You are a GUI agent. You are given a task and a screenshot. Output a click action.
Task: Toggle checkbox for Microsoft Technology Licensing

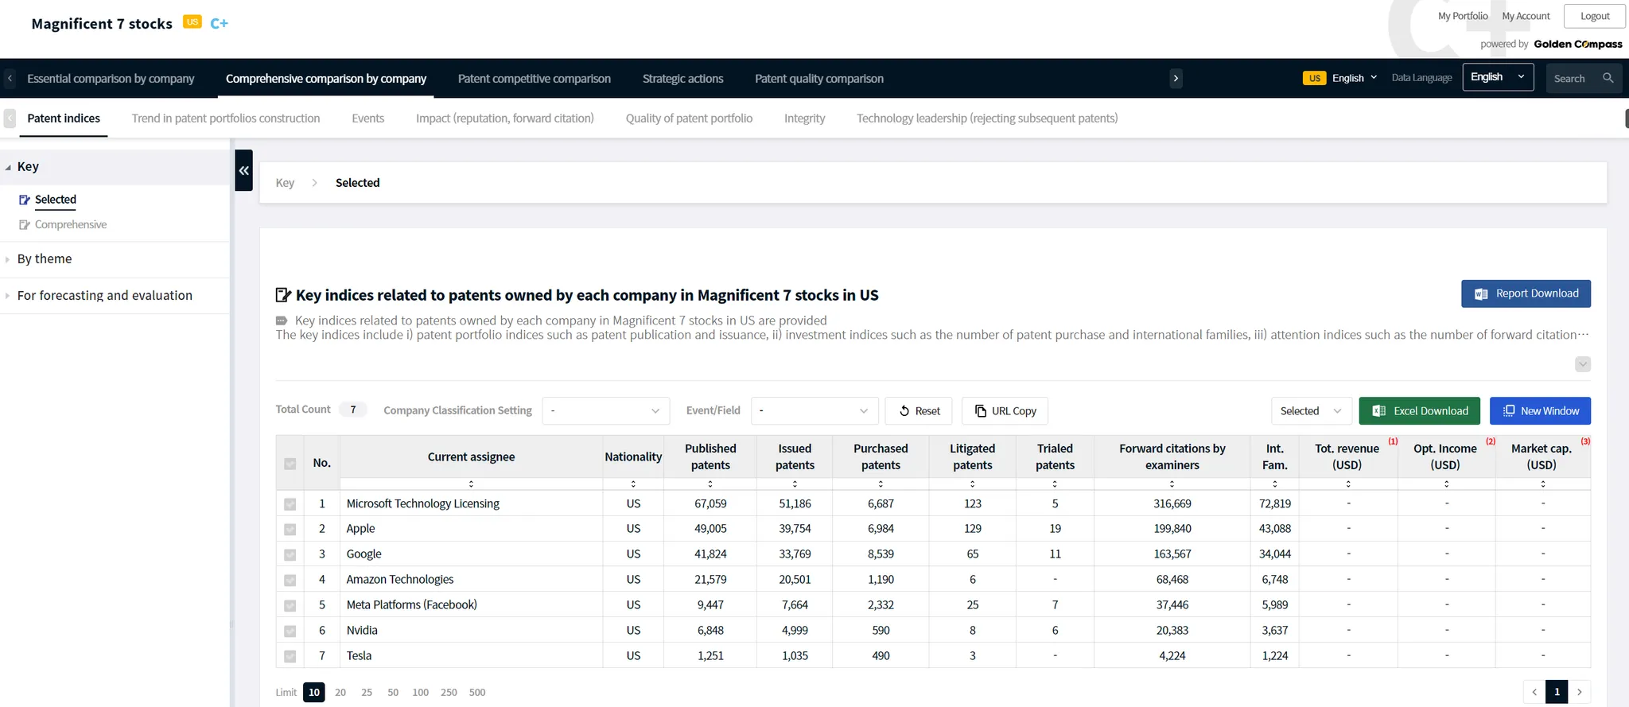pos(290,504)
